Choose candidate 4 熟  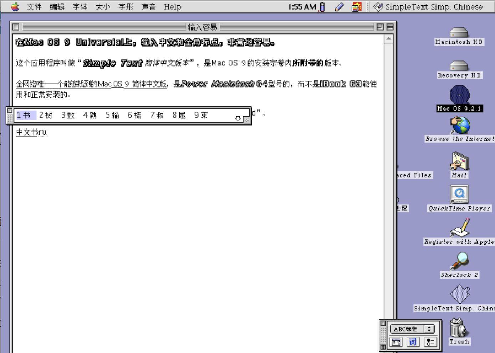(x=90, y=115)
